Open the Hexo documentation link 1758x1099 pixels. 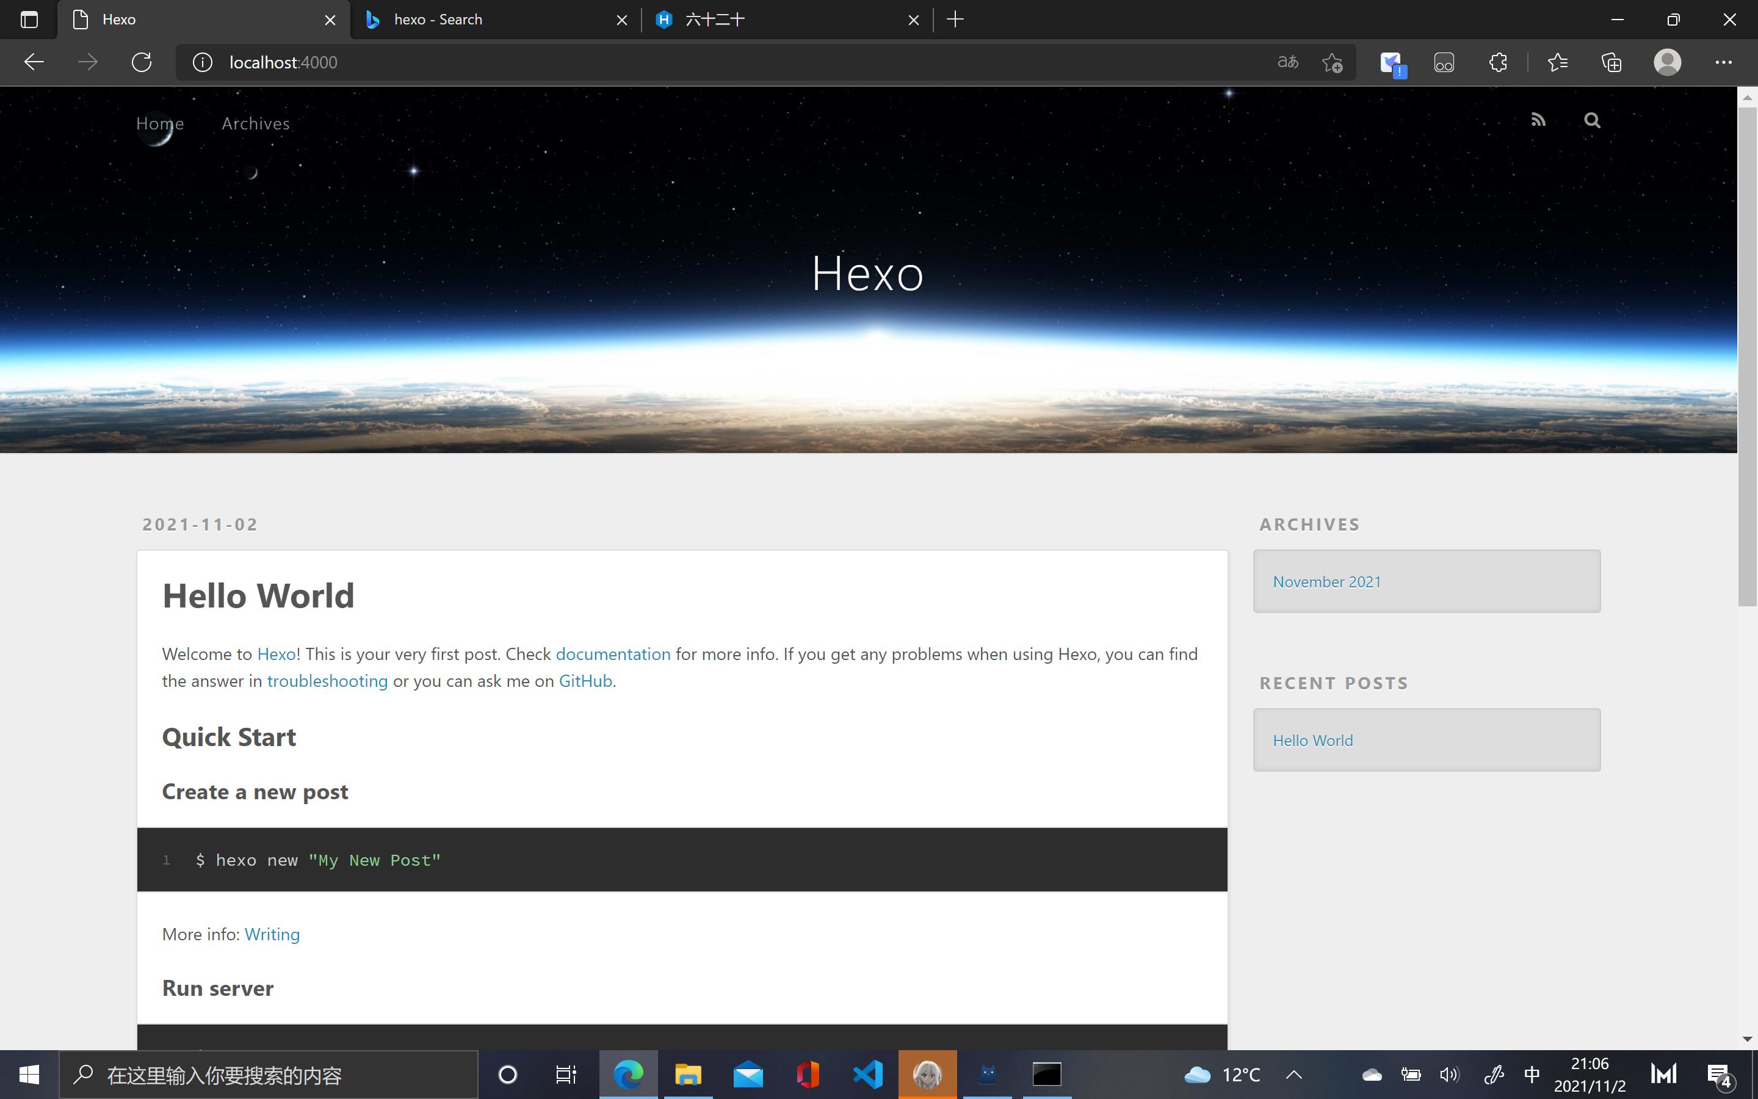pyautogui.click(x=613, y=653)
